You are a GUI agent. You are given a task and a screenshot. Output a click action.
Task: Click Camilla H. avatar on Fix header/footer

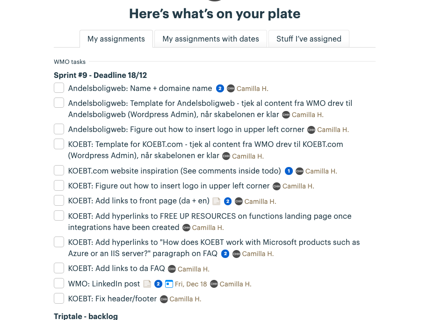(164, 299)
